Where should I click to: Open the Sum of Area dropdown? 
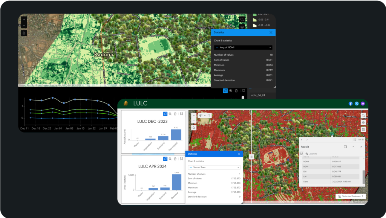[214, 167]
